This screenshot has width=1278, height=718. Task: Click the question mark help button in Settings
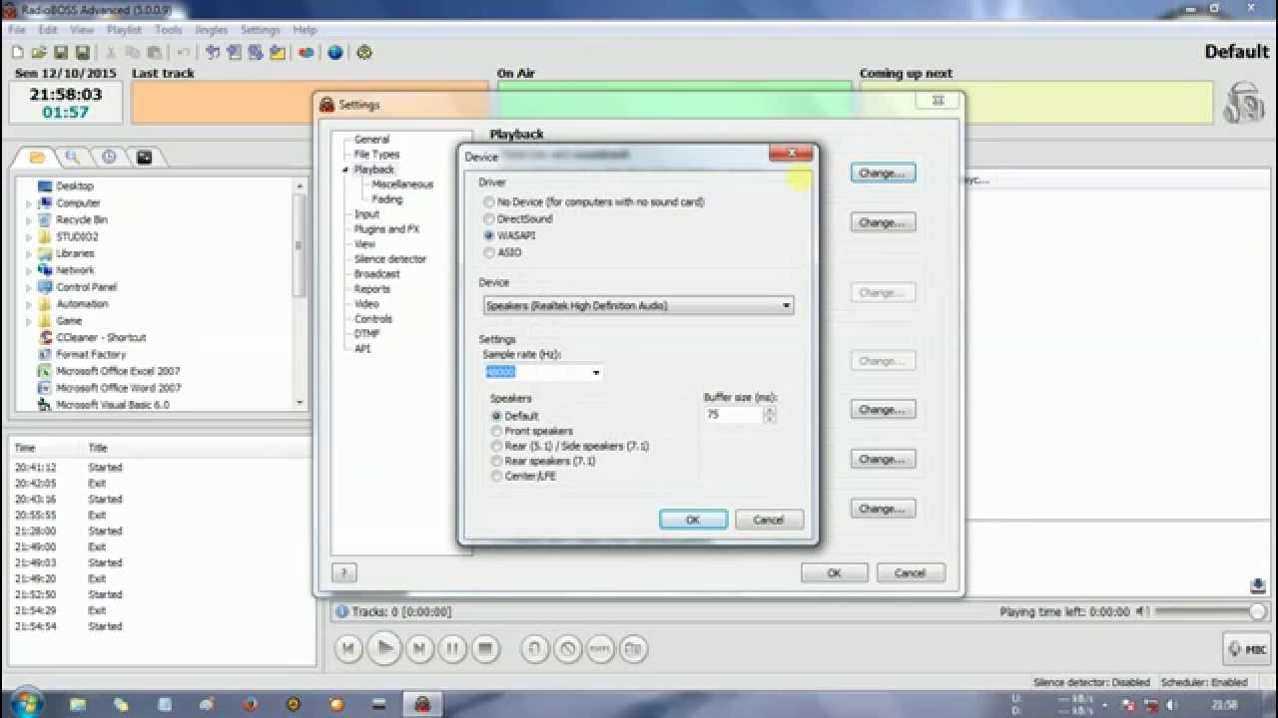tap(343, 572)
